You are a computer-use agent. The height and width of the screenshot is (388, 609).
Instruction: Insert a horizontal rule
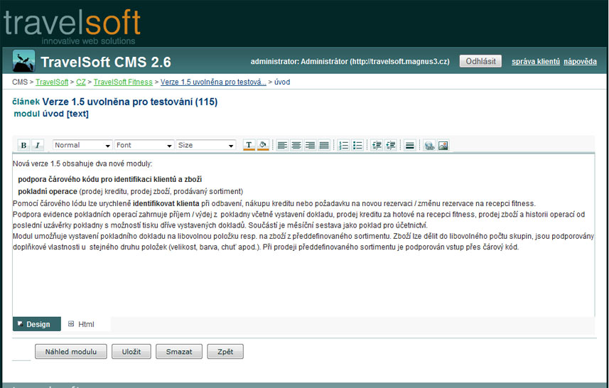(x=410, y=145)
